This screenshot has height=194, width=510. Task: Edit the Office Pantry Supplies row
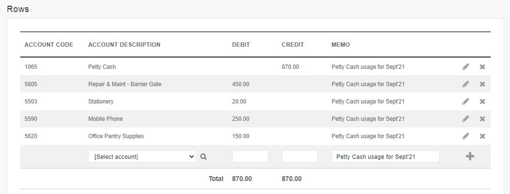(x=465, y=136)
